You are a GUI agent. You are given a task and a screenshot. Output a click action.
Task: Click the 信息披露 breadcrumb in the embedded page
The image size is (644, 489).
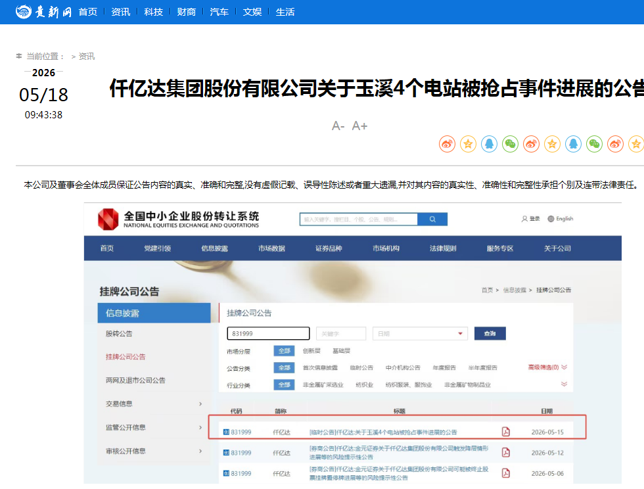coord(515,290)
